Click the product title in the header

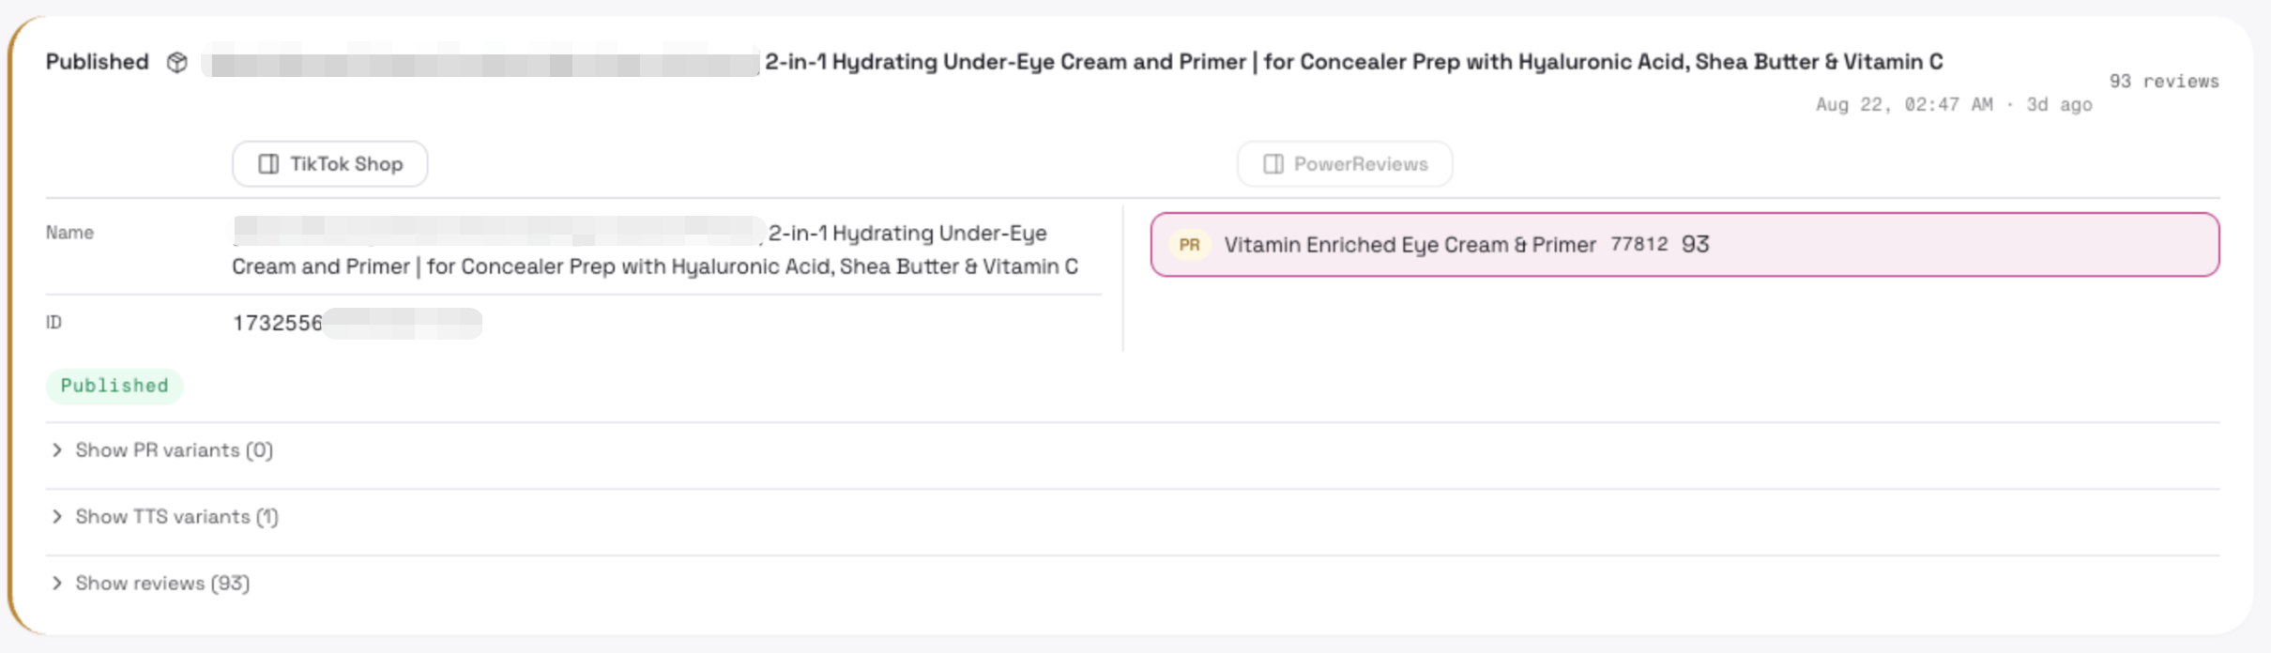1353,62
